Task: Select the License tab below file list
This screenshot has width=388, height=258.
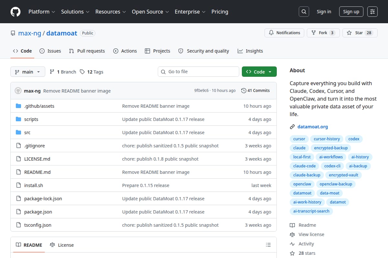Action: click(62, 245)
